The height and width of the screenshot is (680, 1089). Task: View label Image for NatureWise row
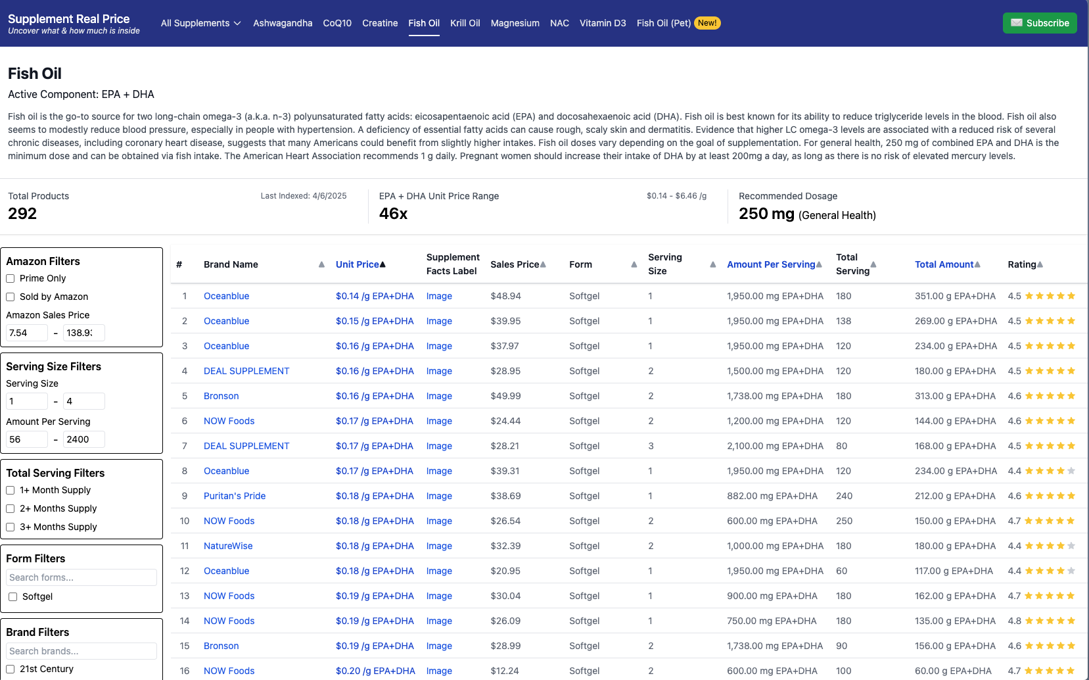click(x=439, y=546)
